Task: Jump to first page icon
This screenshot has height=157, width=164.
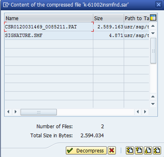Action: [130, 151]
